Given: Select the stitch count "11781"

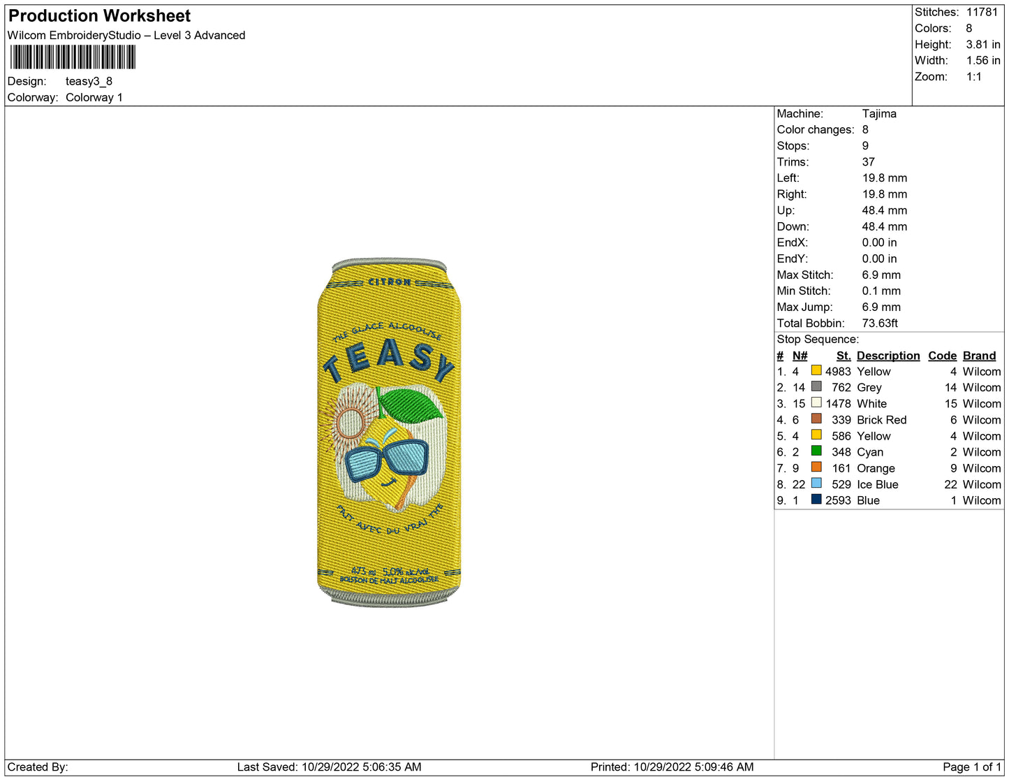Looking at the screenshot, I should point(982,12).
